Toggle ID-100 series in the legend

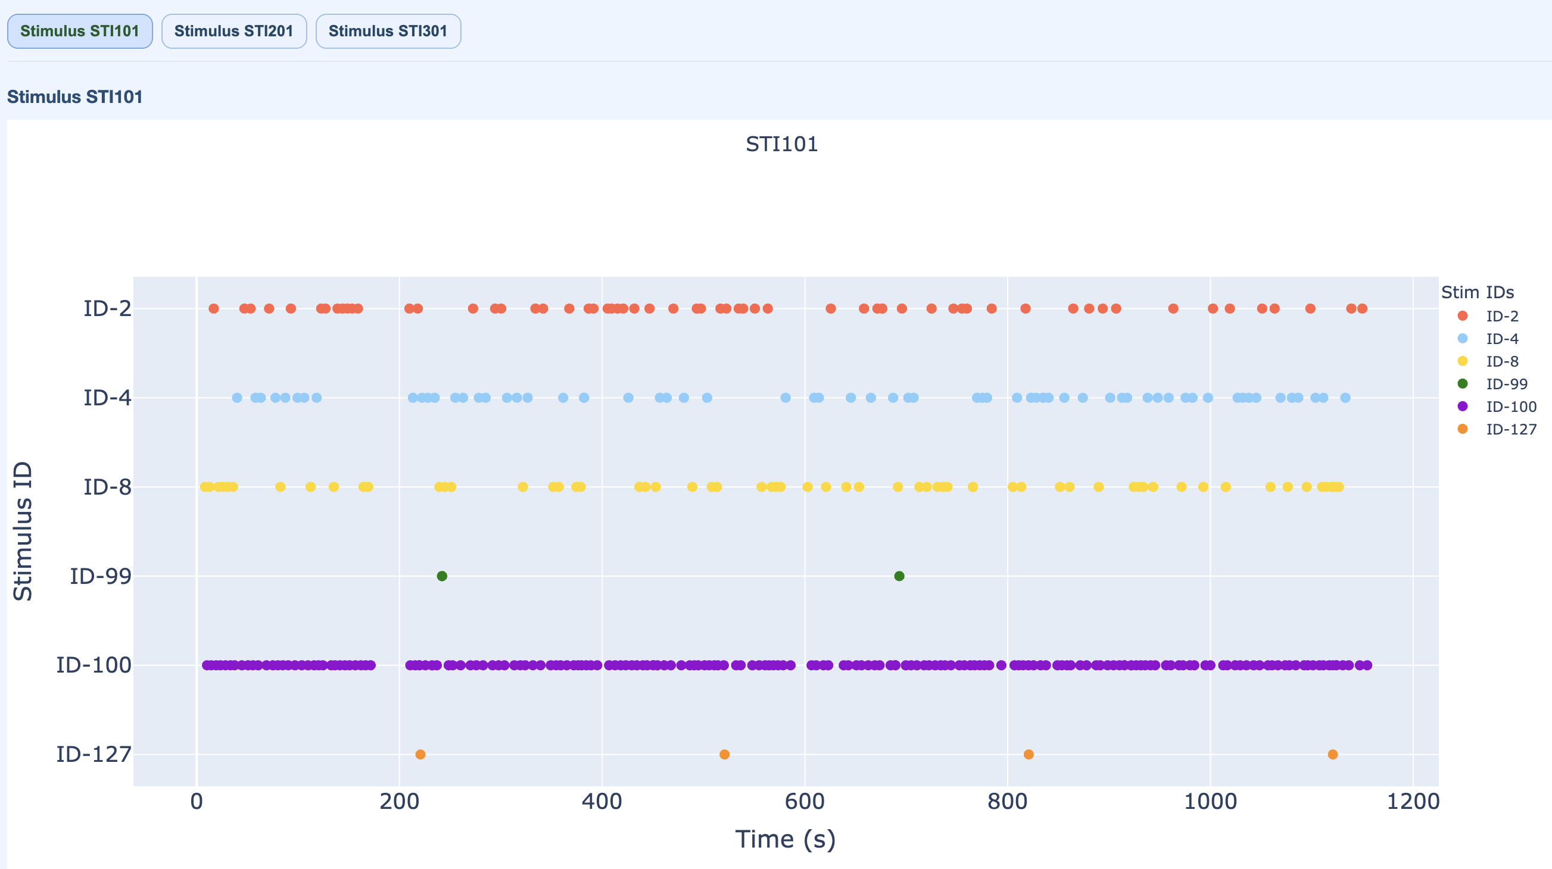(1510, 407)
